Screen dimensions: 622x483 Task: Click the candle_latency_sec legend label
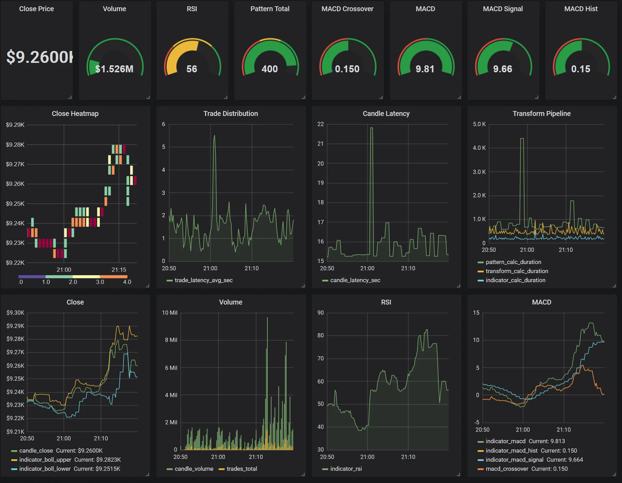click(x=355, y=280)
